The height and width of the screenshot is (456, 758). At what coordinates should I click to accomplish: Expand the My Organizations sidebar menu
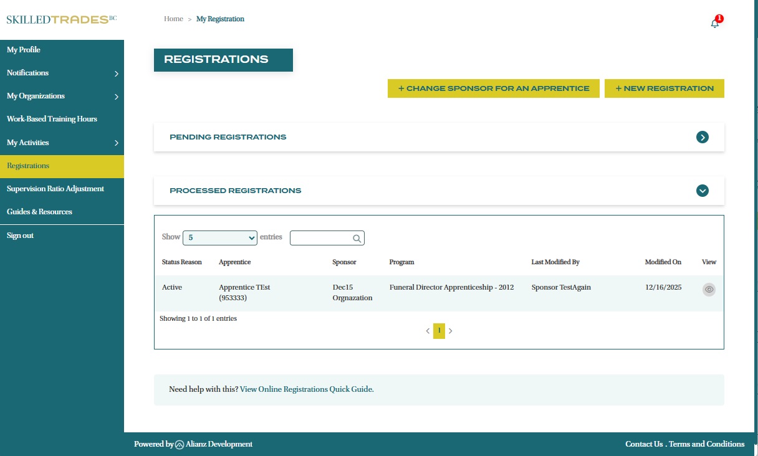pyautogui.click(x=116, y=97)
